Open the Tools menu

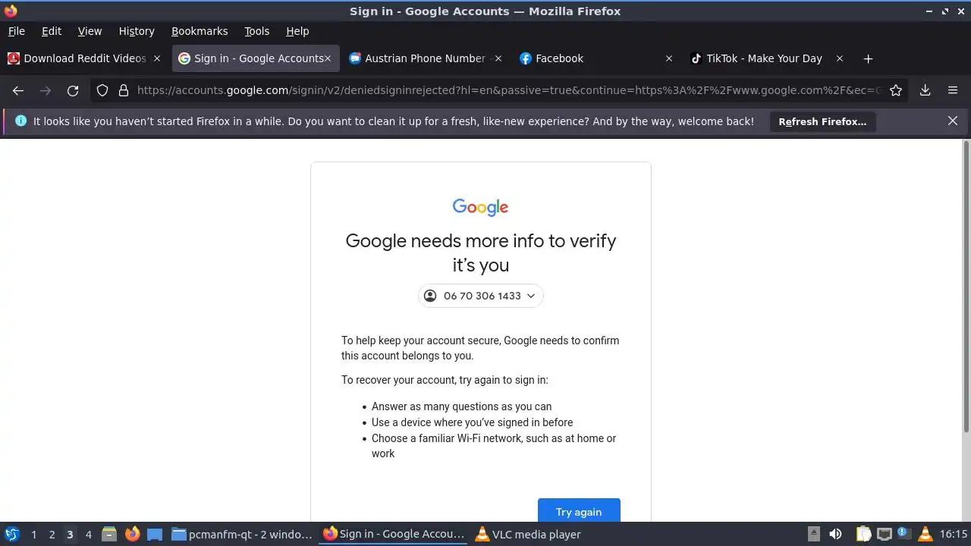256,31
